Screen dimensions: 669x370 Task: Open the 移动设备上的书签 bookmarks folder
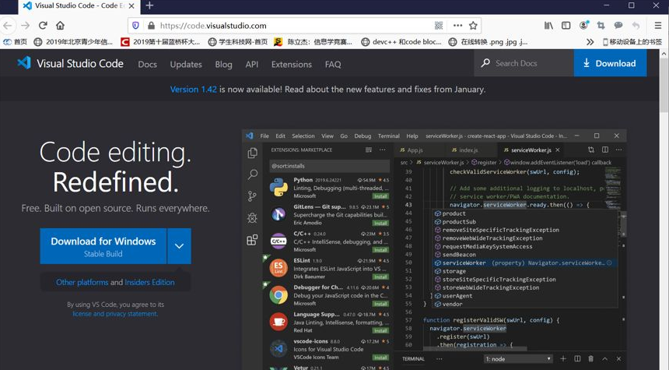coord(632,42)
